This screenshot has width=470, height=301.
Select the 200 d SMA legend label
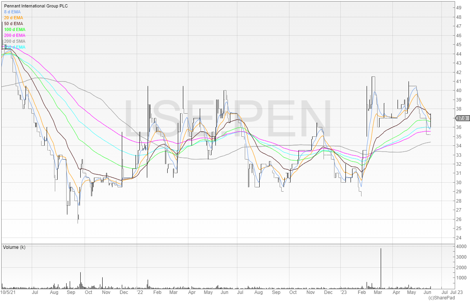pos(15,41)
